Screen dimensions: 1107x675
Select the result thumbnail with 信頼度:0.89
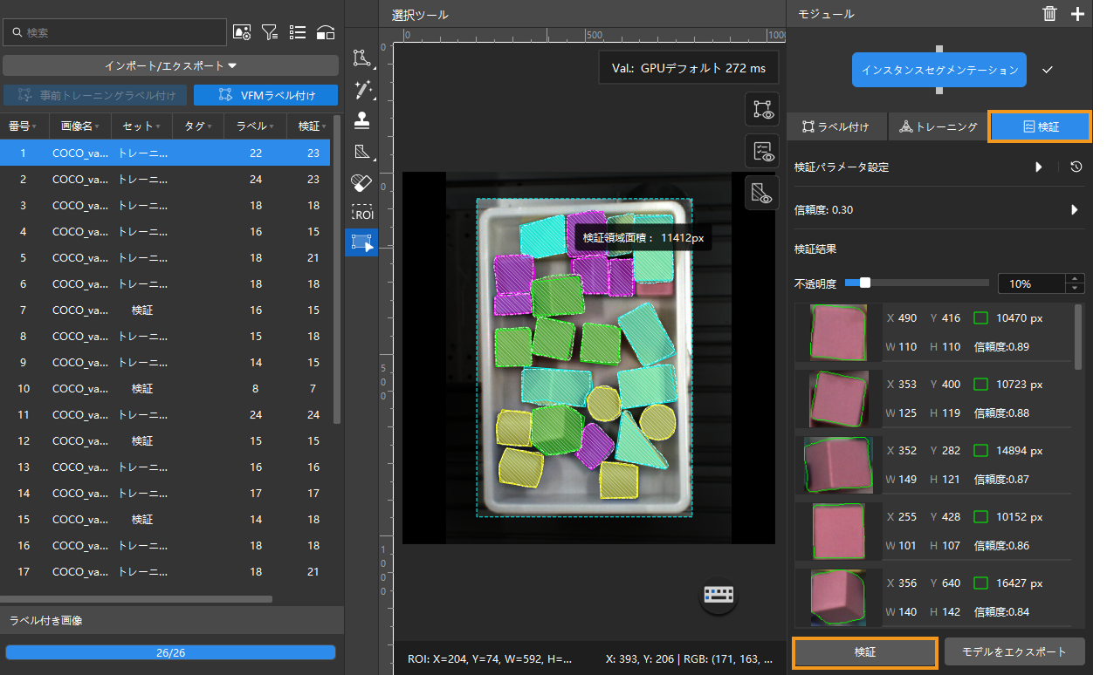[839, 332]
